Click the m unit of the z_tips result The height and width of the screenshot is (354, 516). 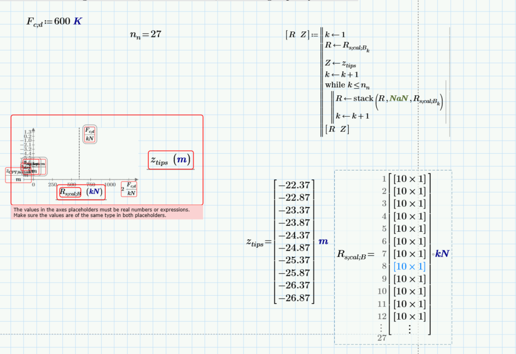coord(322,241)
